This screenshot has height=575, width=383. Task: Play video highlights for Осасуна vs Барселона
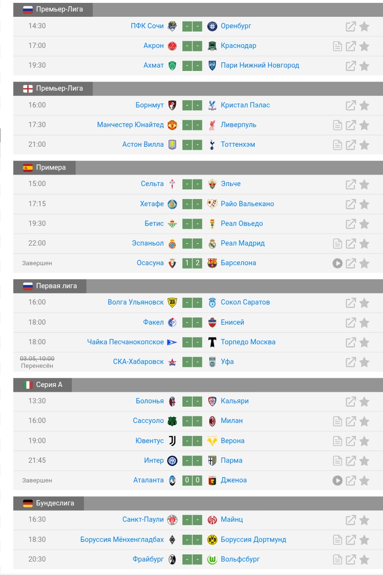click(337, 263)
